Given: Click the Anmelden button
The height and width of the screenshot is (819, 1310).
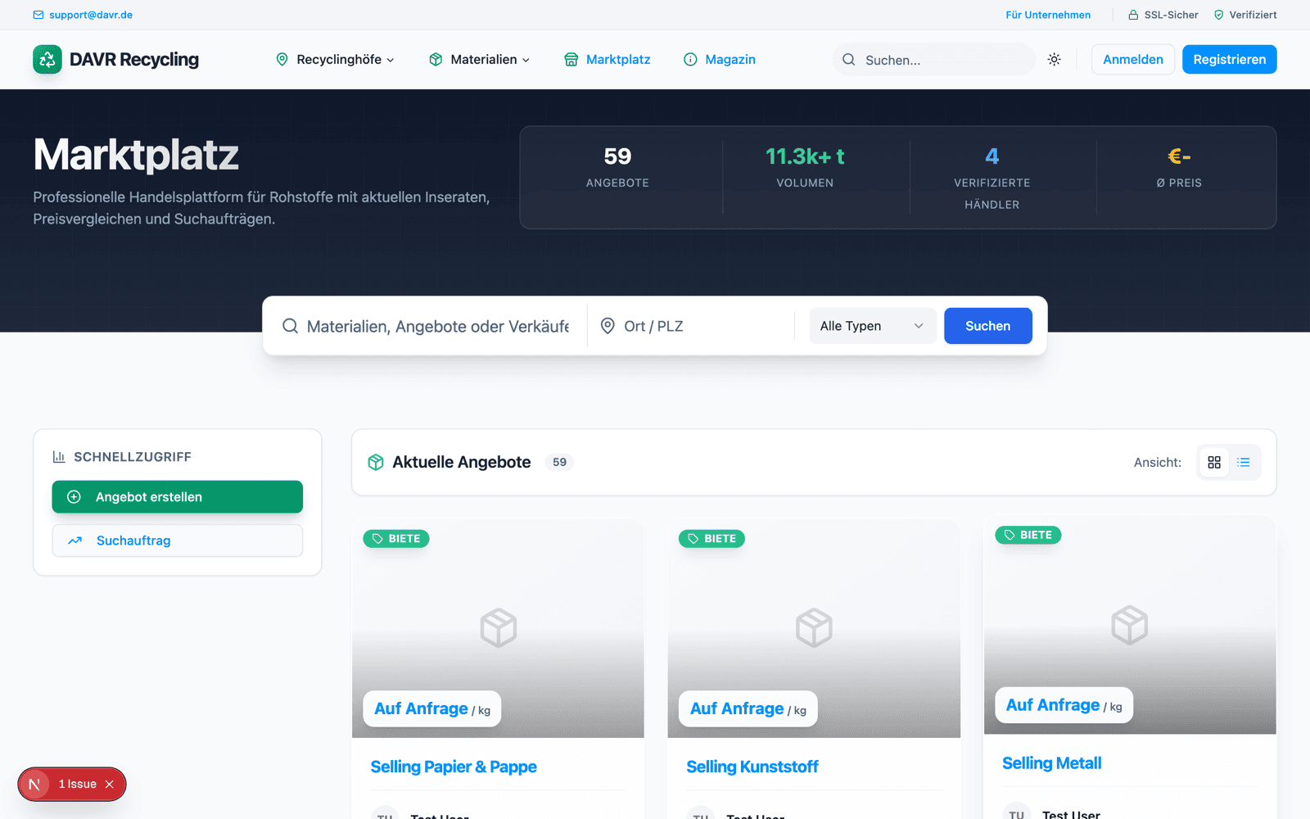Looking at the screenshot, I should (1132, 59).
